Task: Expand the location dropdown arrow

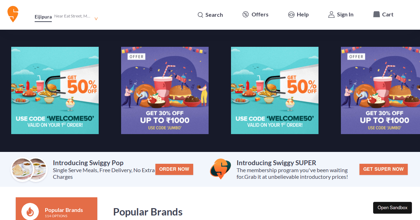Action: (96, 19)
